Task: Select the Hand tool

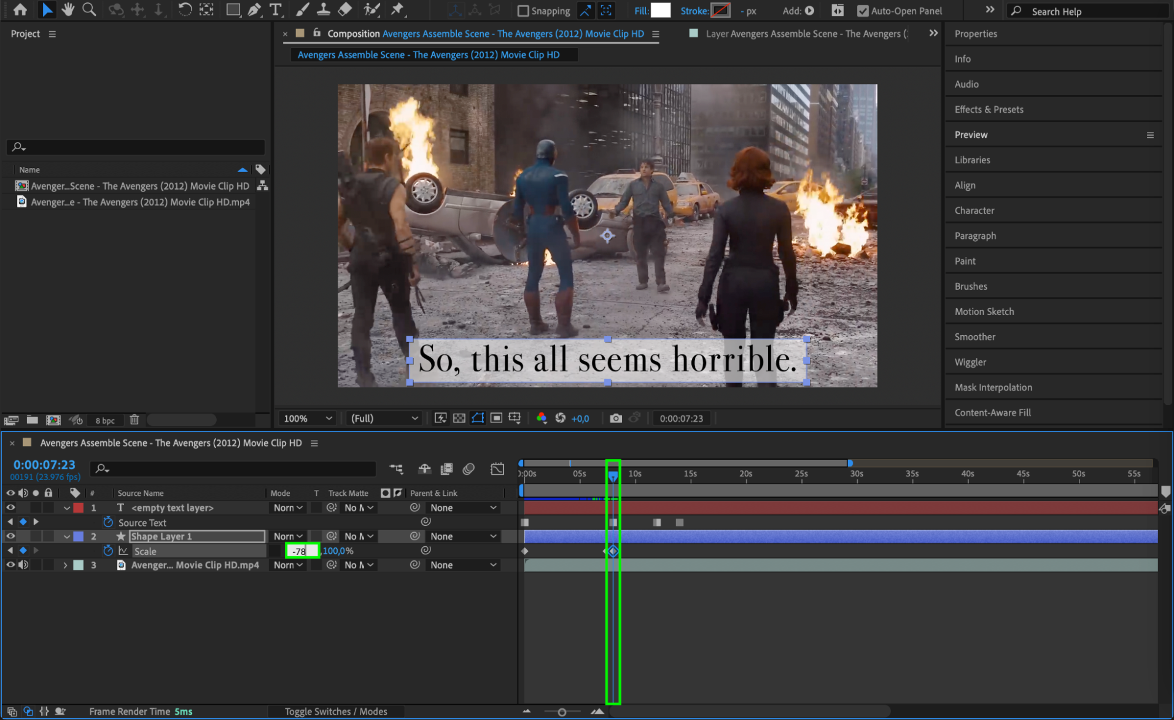Action: 68,9
